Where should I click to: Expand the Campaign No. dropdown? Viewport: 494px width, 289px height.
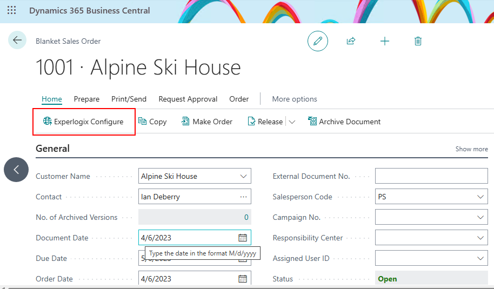pyautogui.click(x=480, y=217)
